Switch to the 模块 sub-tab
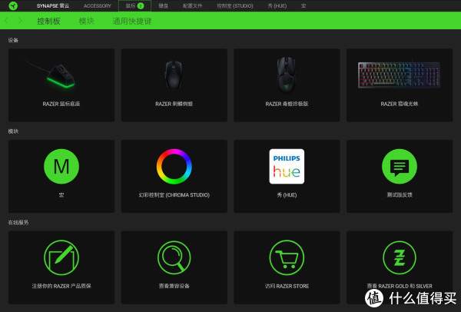The height and width of the screenshot is (312, 461). pyautogui.click(x=86, y=22)
